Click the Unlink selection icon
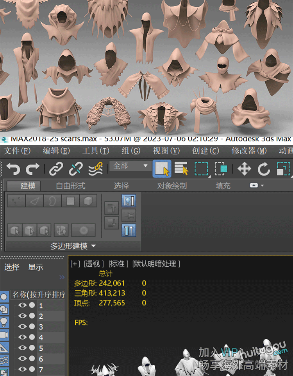This screenshot has width=293, height=376. 75,169
